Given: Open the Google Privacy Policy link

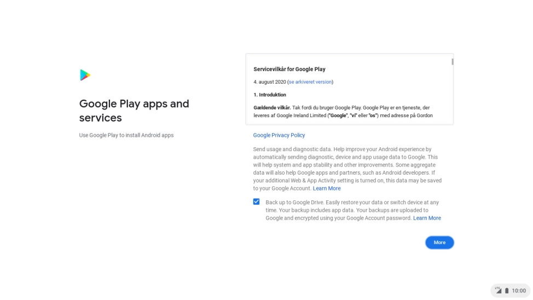Looking at the screenshot, I should click(x=279, y=135).
